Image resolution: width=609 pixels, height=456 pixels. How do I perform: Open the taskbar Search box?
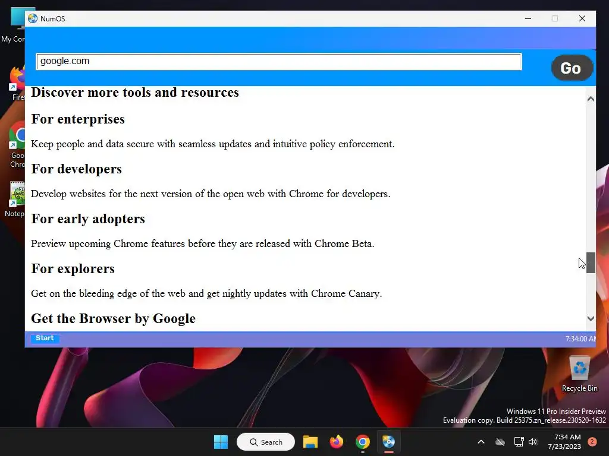266,442
